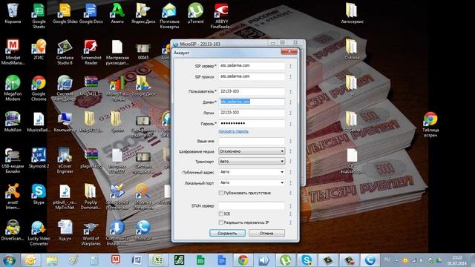Open the Корзина recycle bin icon
The height and width of the screenshot is (267, 475).
pos(13,13)
